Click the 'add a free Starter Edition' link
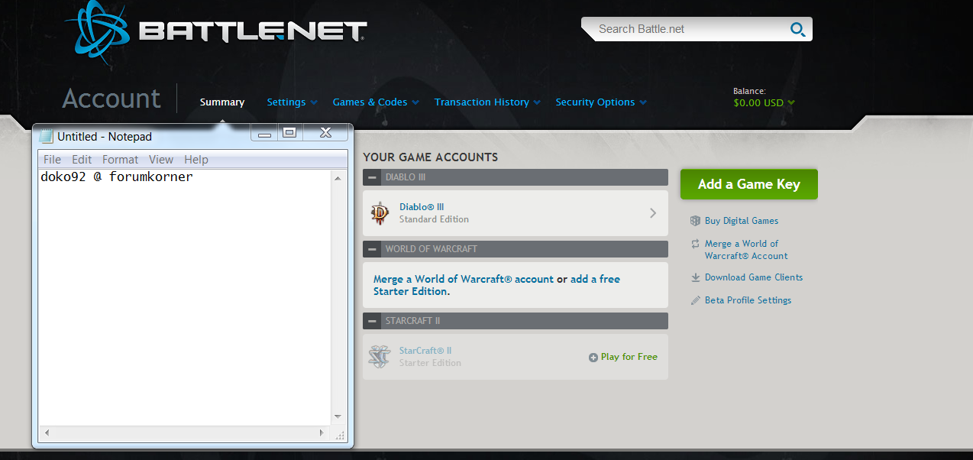The image size is (973, 460). tap(496, 285)
